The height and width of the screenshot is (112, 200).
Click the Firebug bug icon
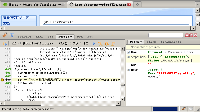click(x=5, y=35)
